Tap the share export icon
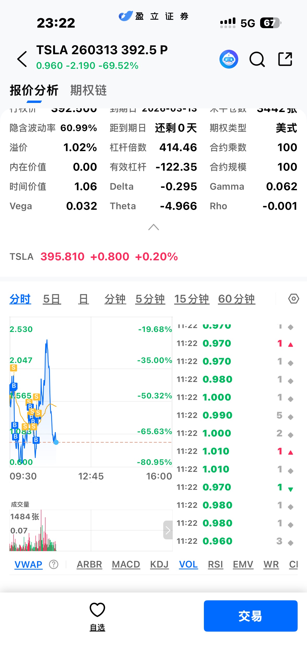This screenshot has width=307, height=666. 285,59
